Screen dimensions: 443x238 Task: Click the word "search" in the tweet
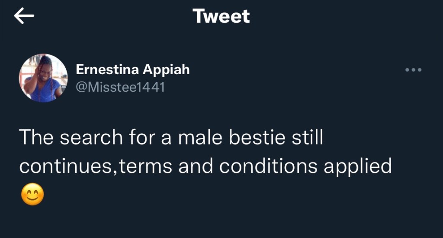click(91, 138)
